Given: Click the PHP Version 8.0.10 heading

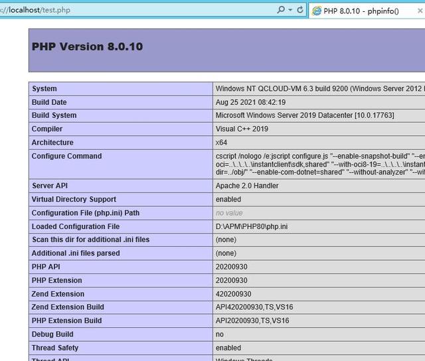Looking at the screenshot, I should pos(87,46).
